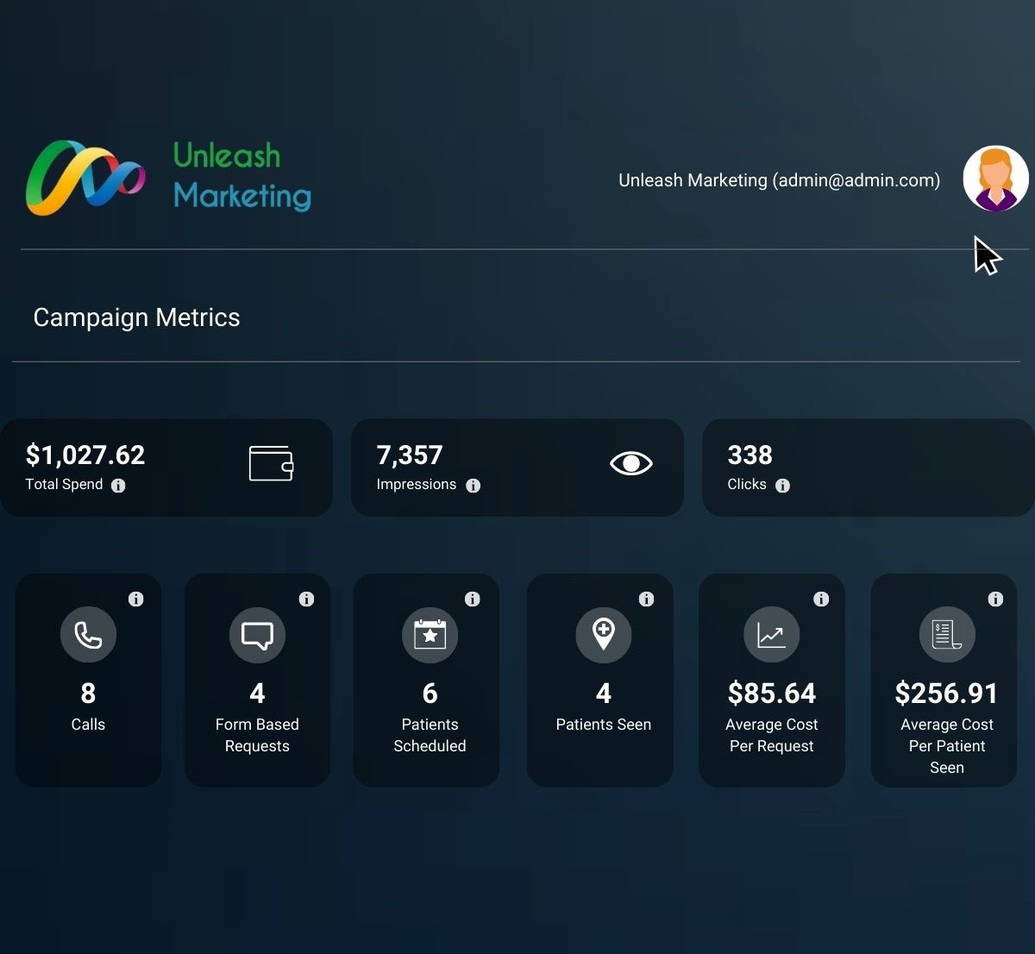Open info icon on Average Cost Per Patient Seen
Image resolution: width=1035 pixels, height=954 pixels.
995,599
